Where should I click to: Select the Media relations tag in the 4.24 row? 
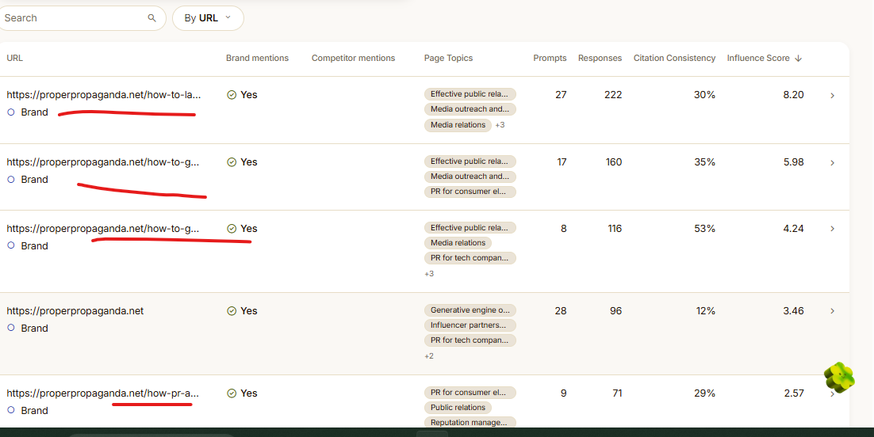[x=458, y=243]
